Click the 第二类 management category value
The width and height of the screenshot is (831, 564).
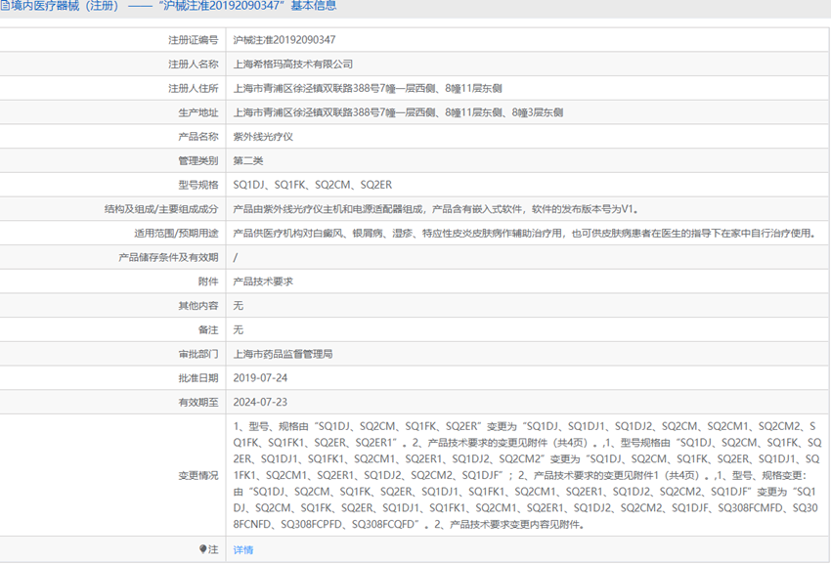[248, 160]
